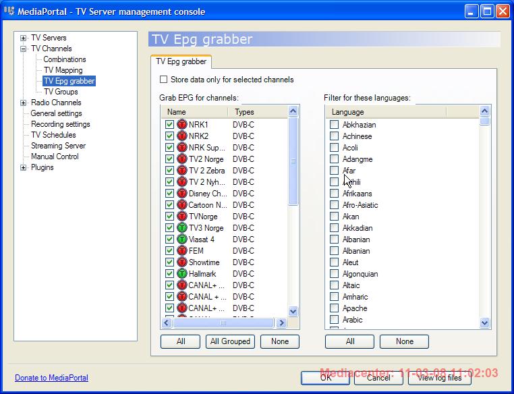The image size is (514, 394).
Task: Check the Amharic language checkbox
Action: click(334, 297)
